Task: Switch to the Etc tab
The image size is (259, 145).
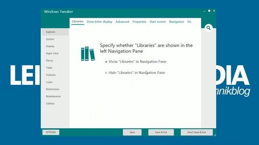Action: click(x=189, y=22)
